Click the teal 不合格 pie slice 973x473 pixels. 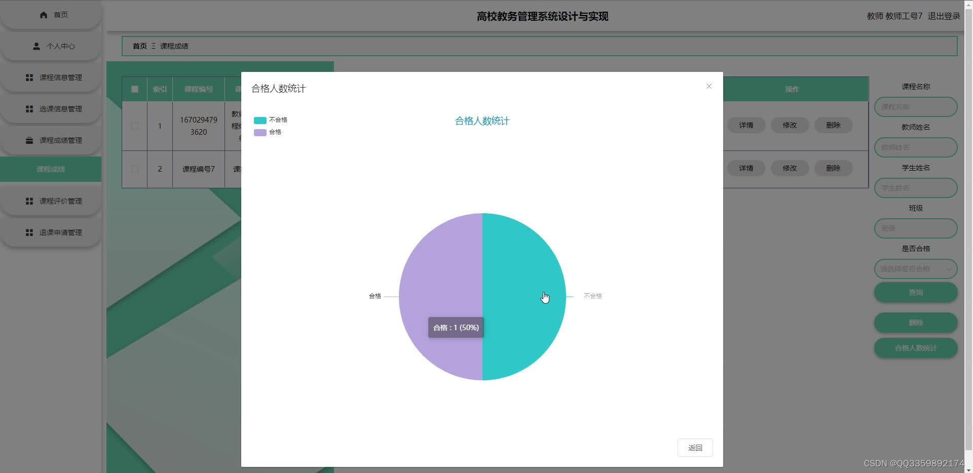(x=524, y=296)
